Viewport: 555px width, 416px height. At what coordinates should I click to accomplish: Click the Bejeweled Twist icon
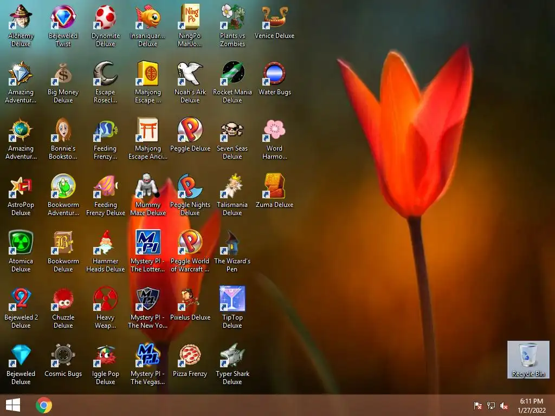63,17
